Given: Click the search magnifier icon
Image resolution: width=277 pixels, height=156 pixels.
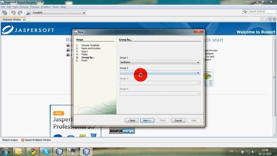Looking at the screenshot, I should point(245,12).
